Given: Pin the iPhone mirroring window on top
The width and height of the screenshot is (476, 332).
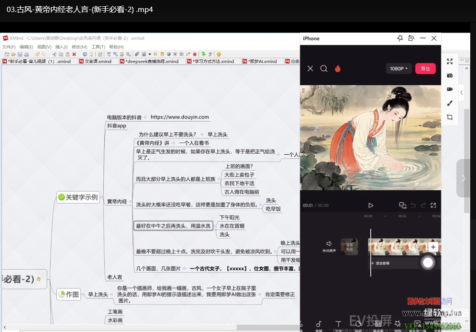Looking at the screenshot, I should (400, 38).
